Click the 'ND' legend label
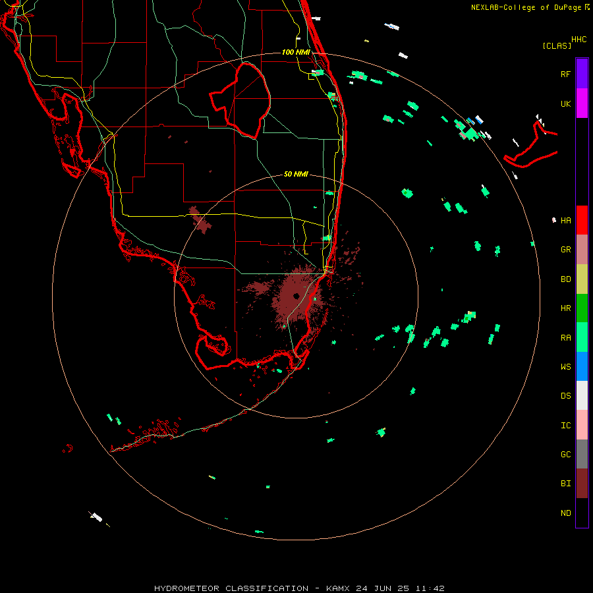 (x=565, y=513)
